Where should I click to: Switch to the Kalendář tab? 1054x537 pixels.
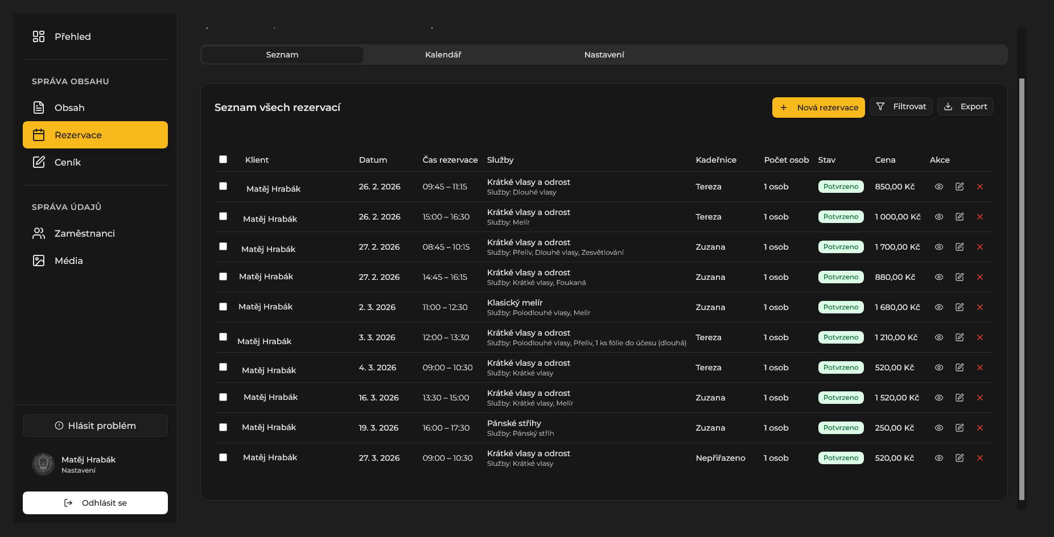pos(443,55)
